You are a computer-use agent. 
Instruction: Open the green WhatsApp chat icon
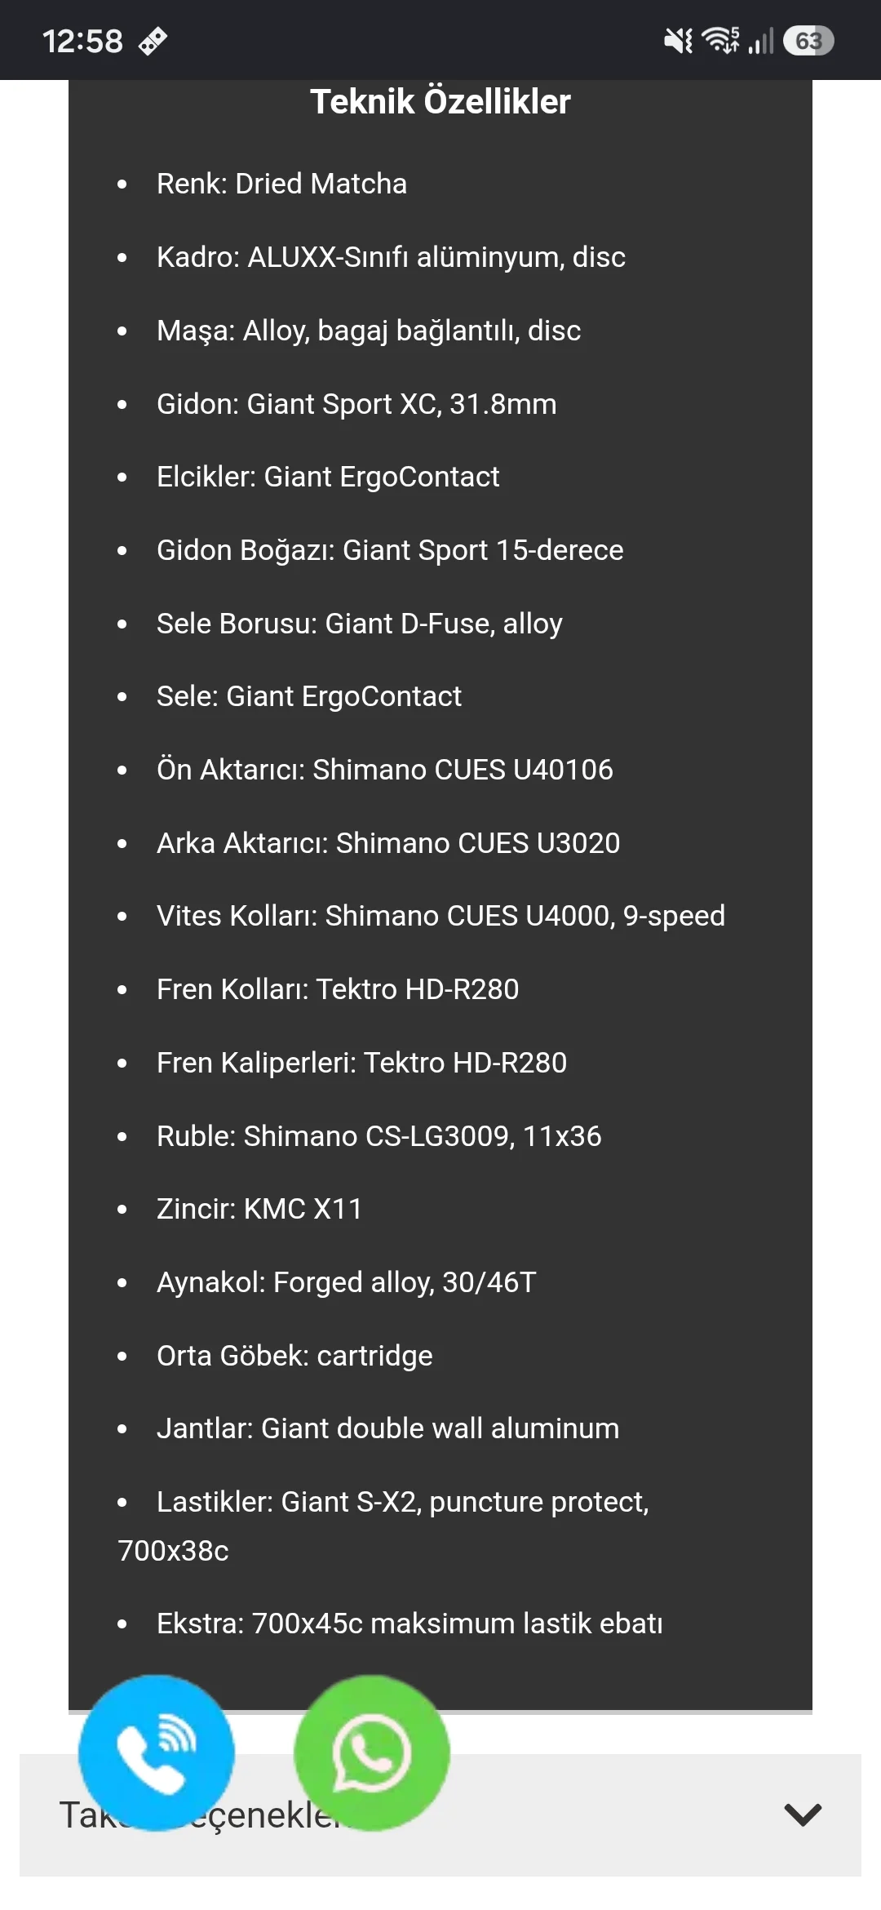[372, 1752]
